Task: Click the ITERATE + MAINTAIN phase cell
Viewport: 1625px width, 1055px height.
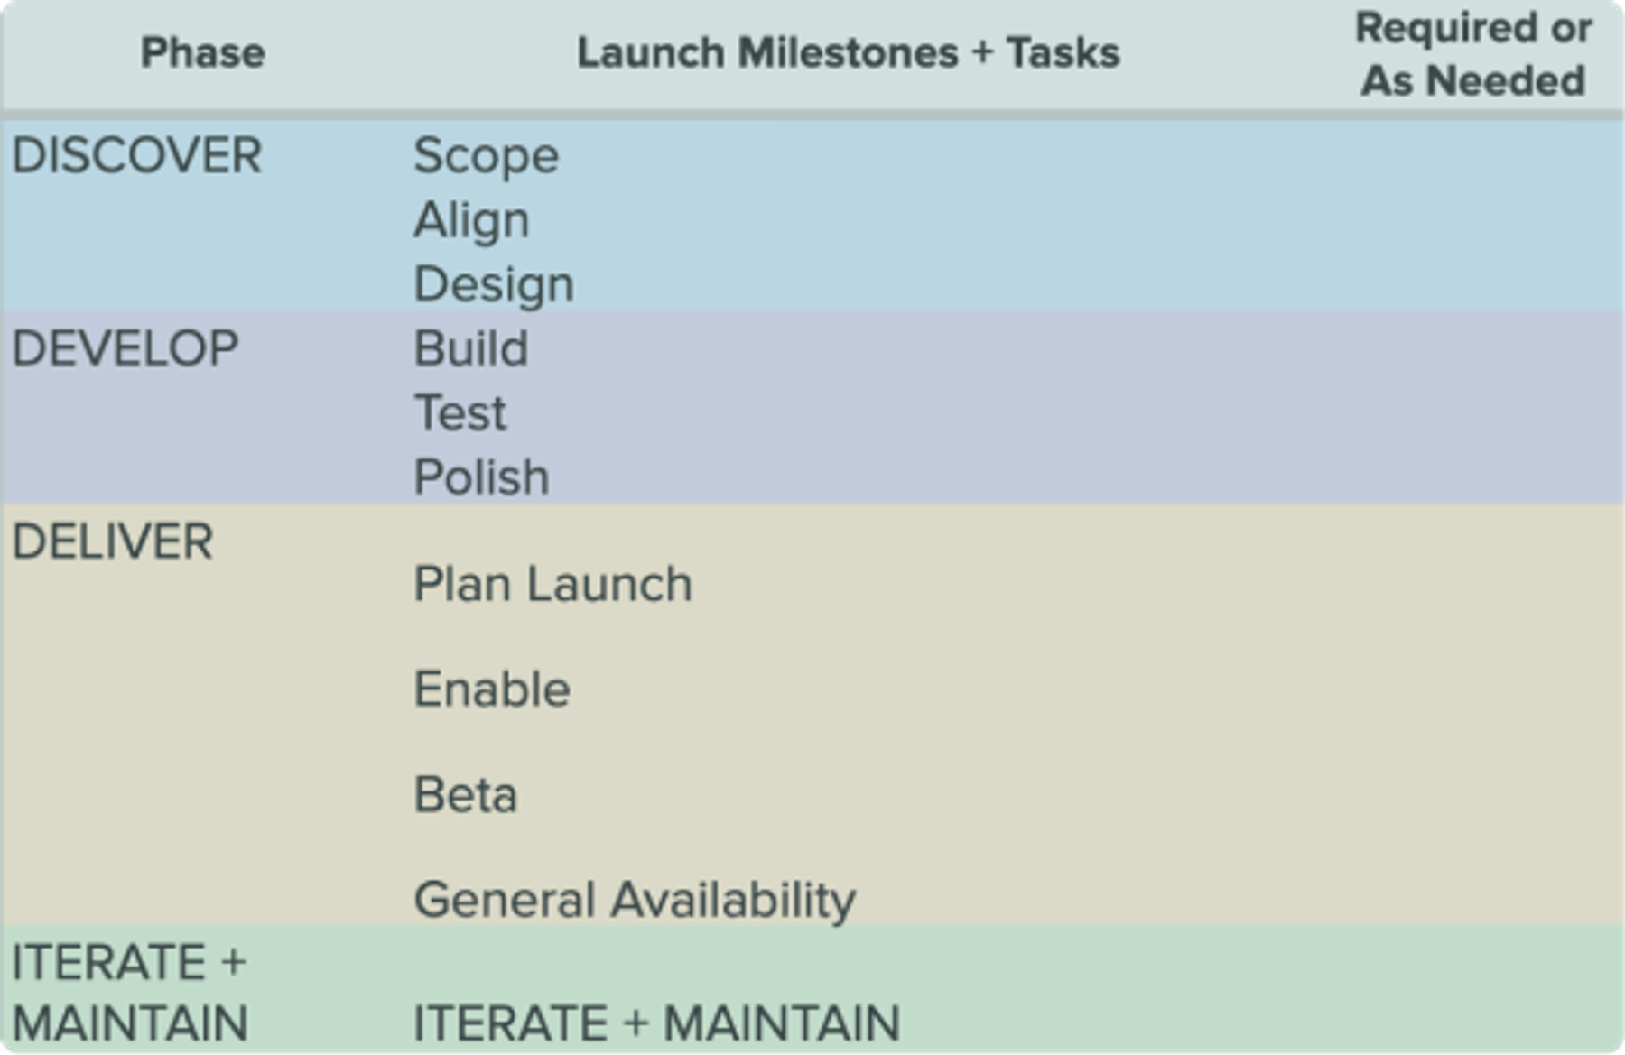Action: [x=130, y=993]
